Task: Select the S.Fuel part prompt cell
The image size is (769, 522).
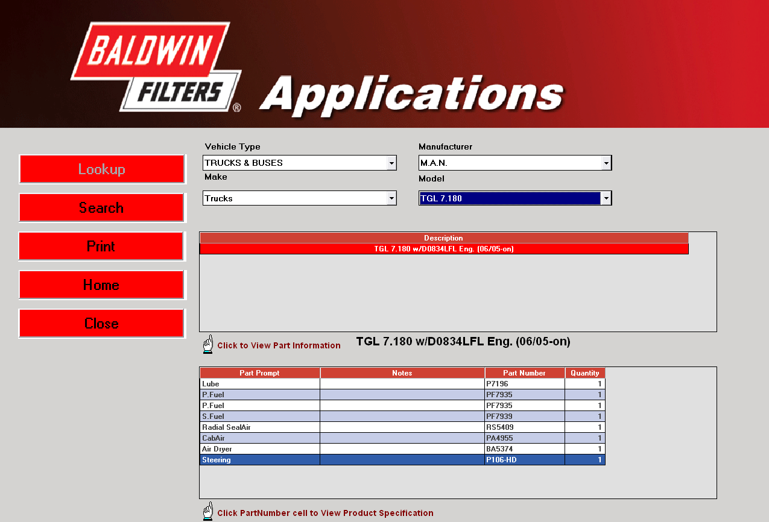Action: click(260, 417)
